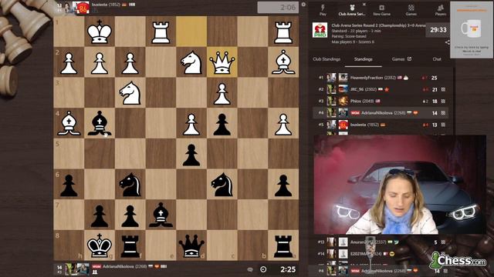The height and width of the screenshot is (277, 494).
Task: View JRC_96's game via grid icon
Action: 443,89
